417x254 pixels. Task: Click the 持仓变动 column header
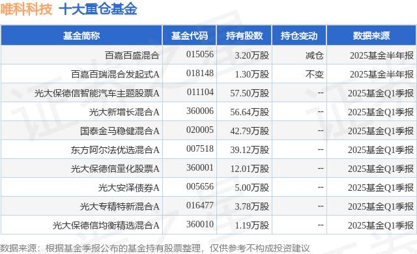click(x=299, y=35)
